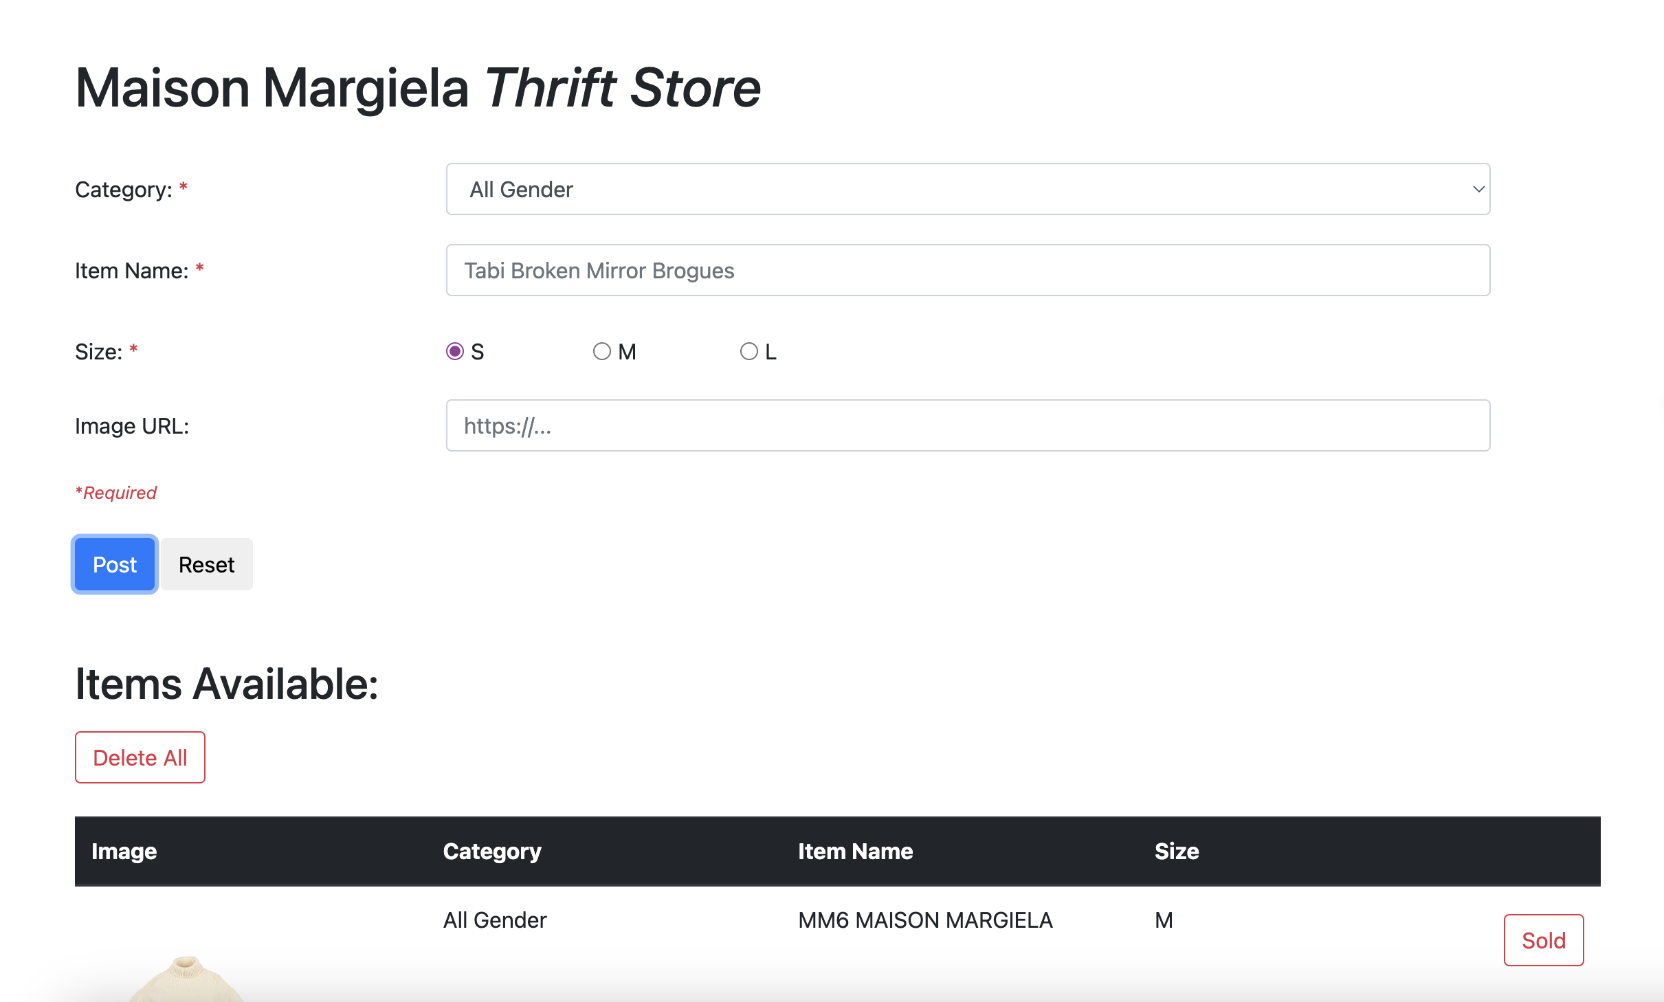The height and width of the screenshot is (1002, 1664).
Task: Click into the Image URL input
Action: point(968,425)
